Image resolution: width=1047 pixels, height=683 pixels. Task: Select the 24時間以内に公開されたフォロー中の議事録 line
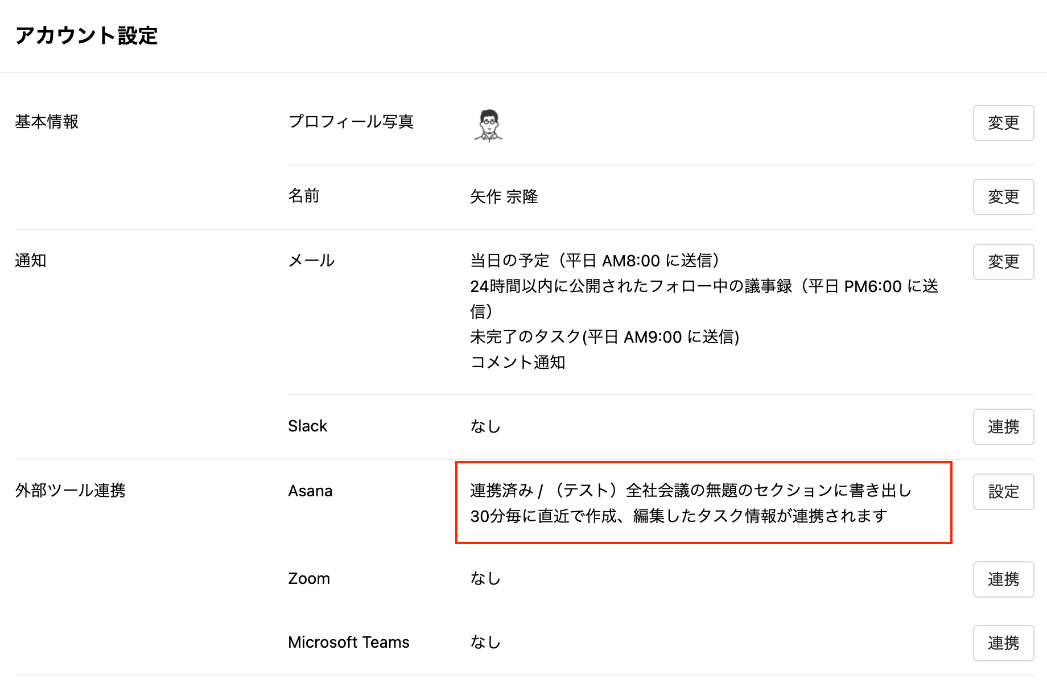(x=704, y=298)
